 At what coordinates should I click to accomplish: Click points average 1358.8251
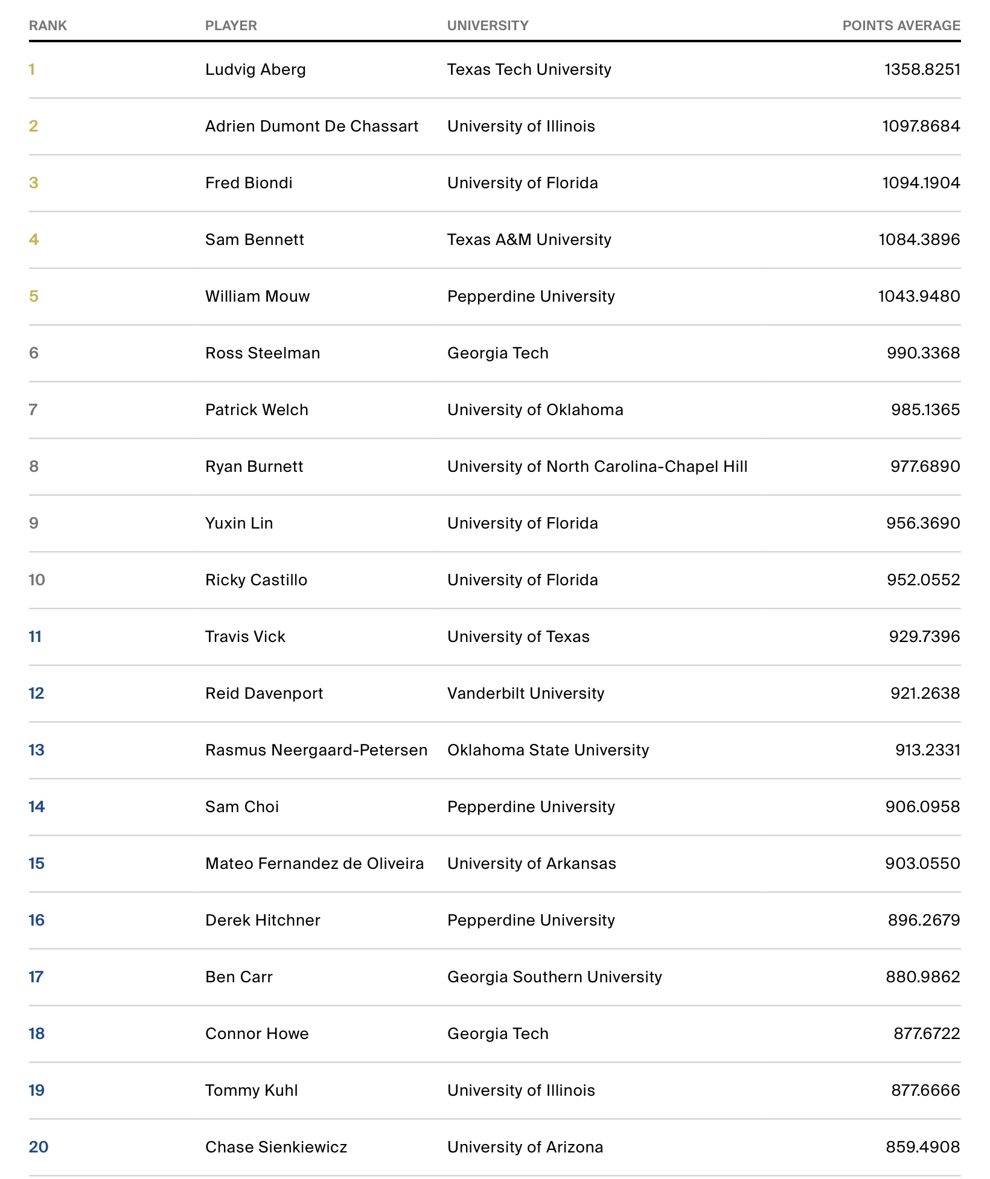[x=922, y=69]
